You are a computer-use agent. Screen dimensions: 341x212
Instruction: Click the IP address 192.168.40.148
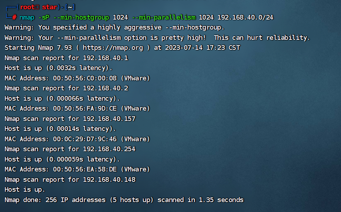109,180
